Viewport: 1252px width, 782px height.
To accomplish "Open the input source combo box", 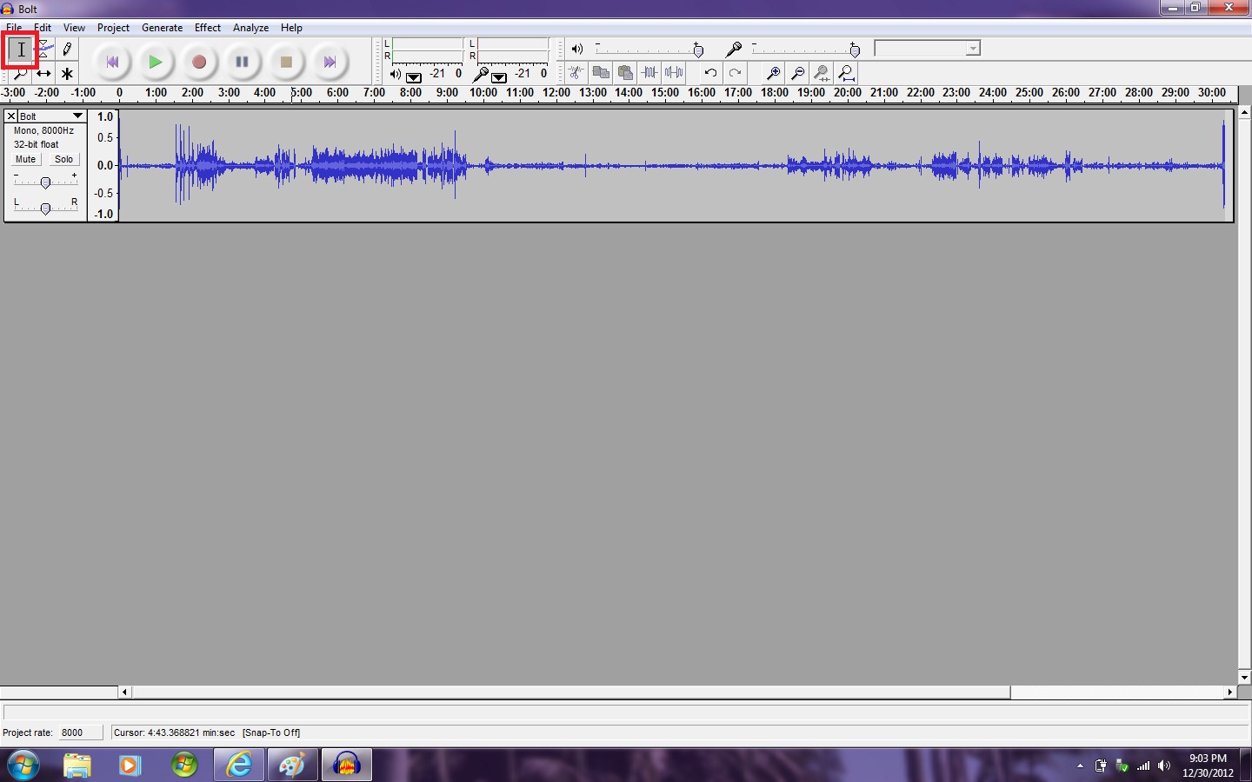I will coord(927,49).
